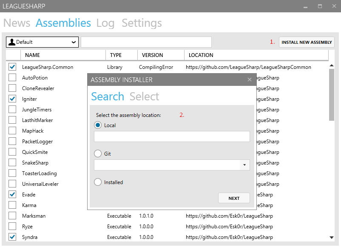This screenshot has width=341, height=247.
Task: Click the Marksman GitHub location
Action: tap(229, 216)
